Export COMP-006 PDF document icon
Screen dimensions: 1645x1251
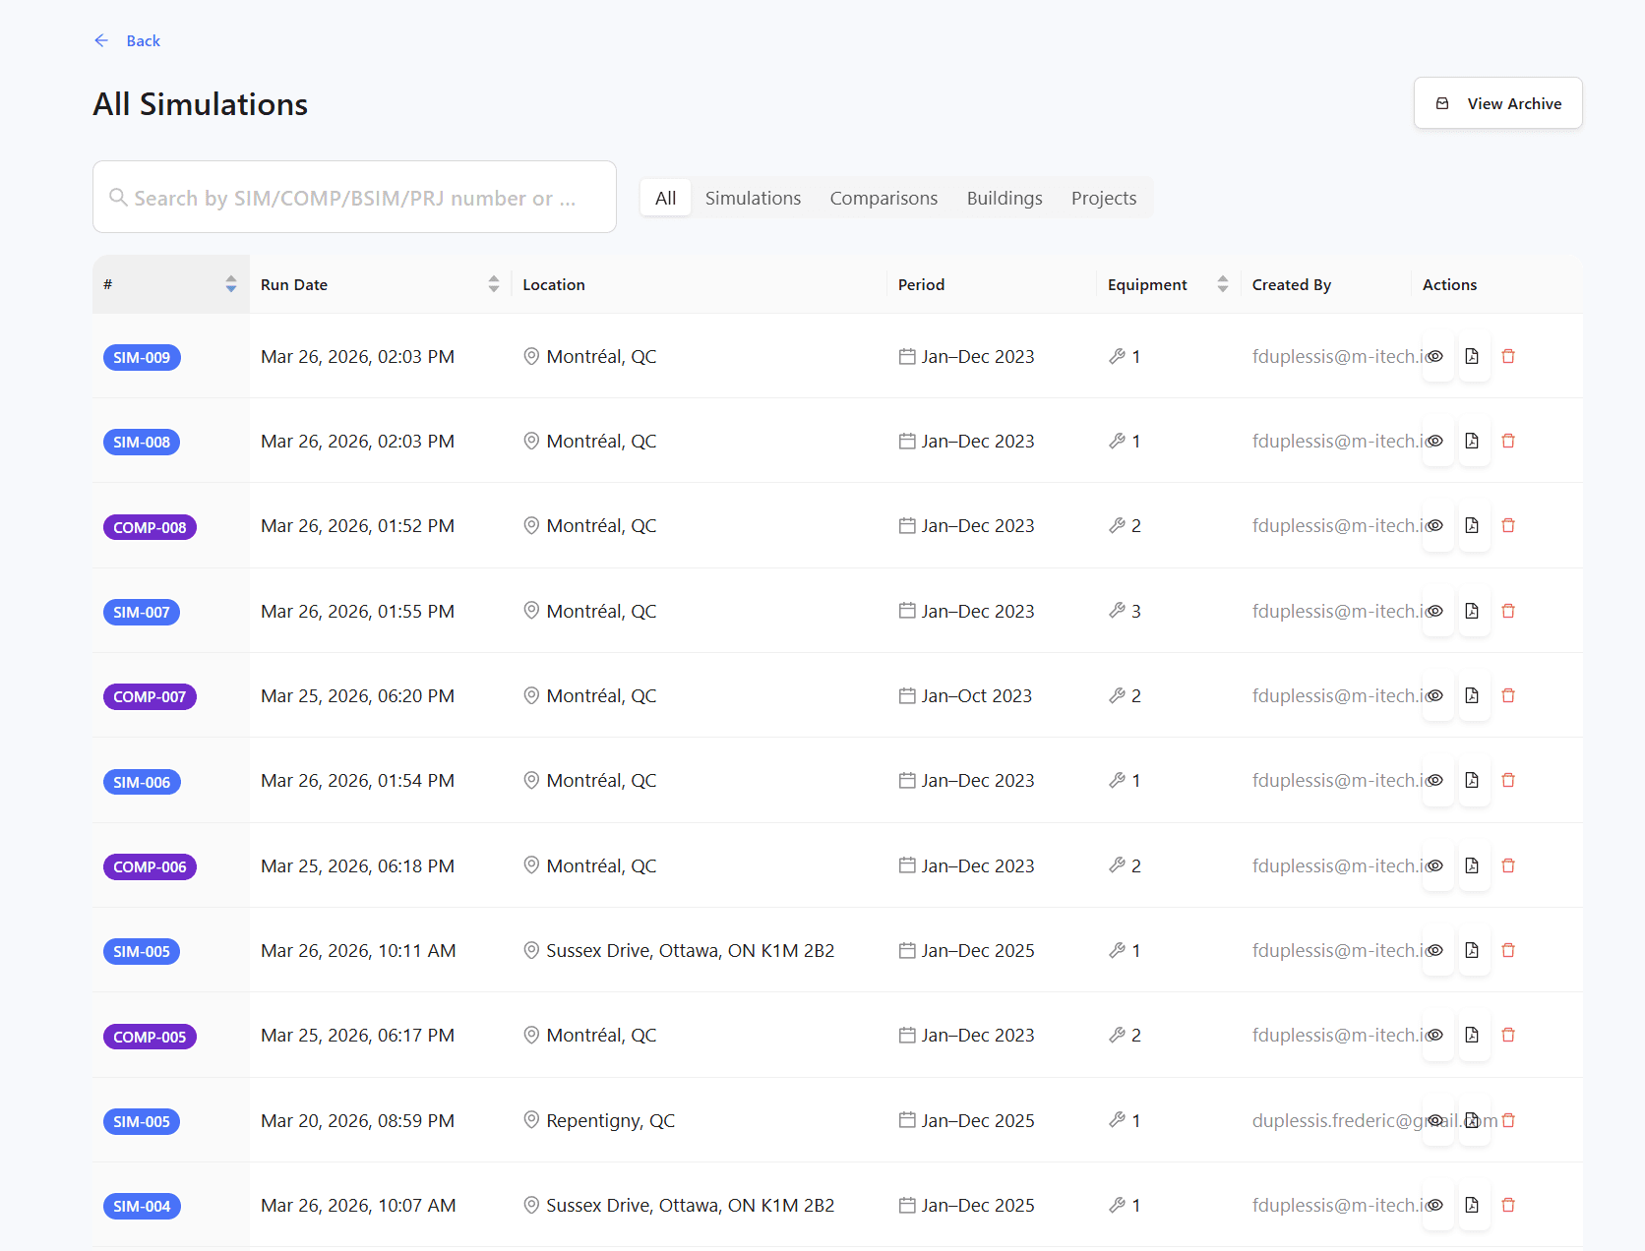click(x=1472, y=865)
